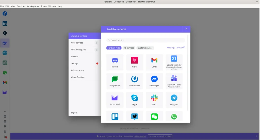Click Logout in the settings panel
The image size is (260, 140).
74,113
